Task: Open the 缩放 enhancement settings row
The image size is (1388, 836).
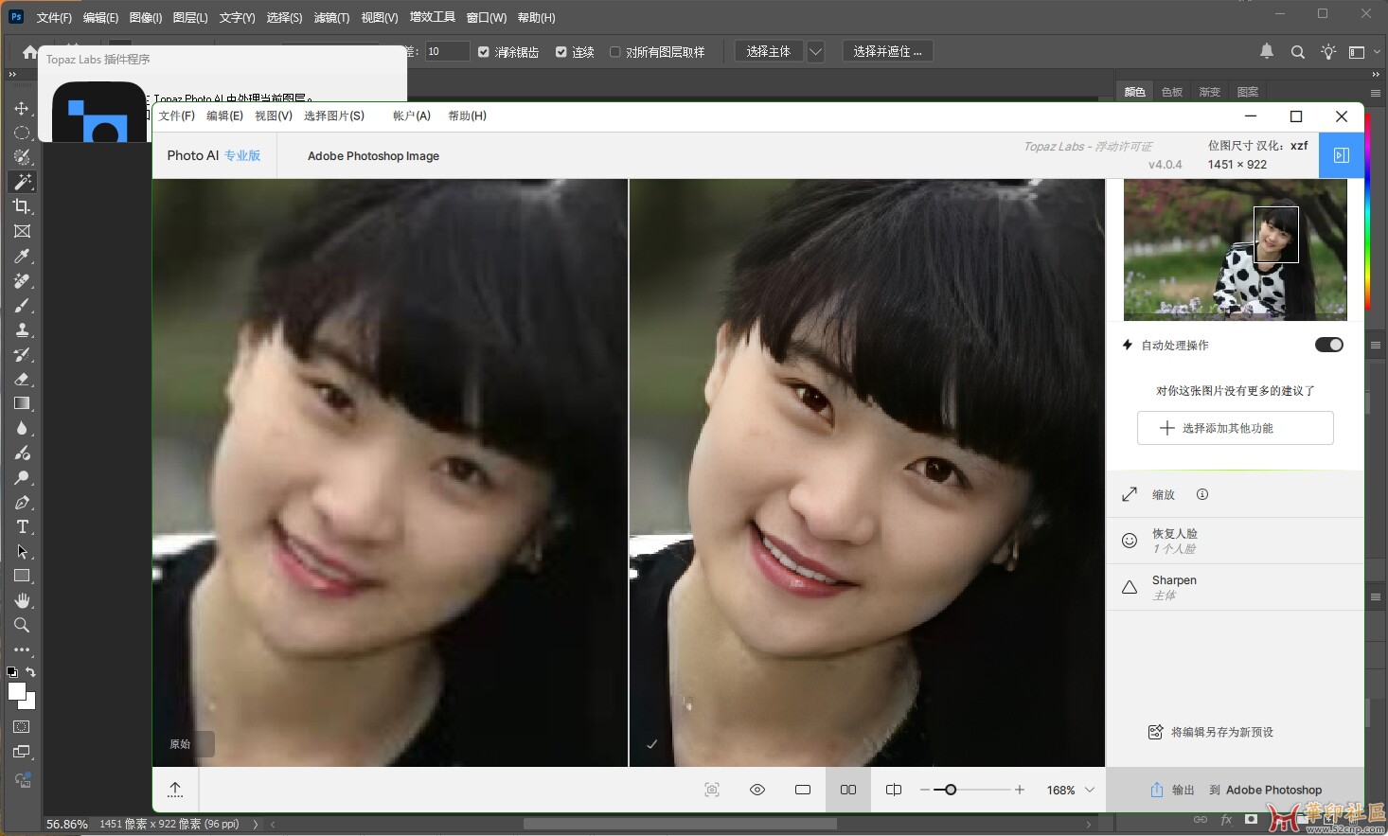Action: pos(1236,494)
